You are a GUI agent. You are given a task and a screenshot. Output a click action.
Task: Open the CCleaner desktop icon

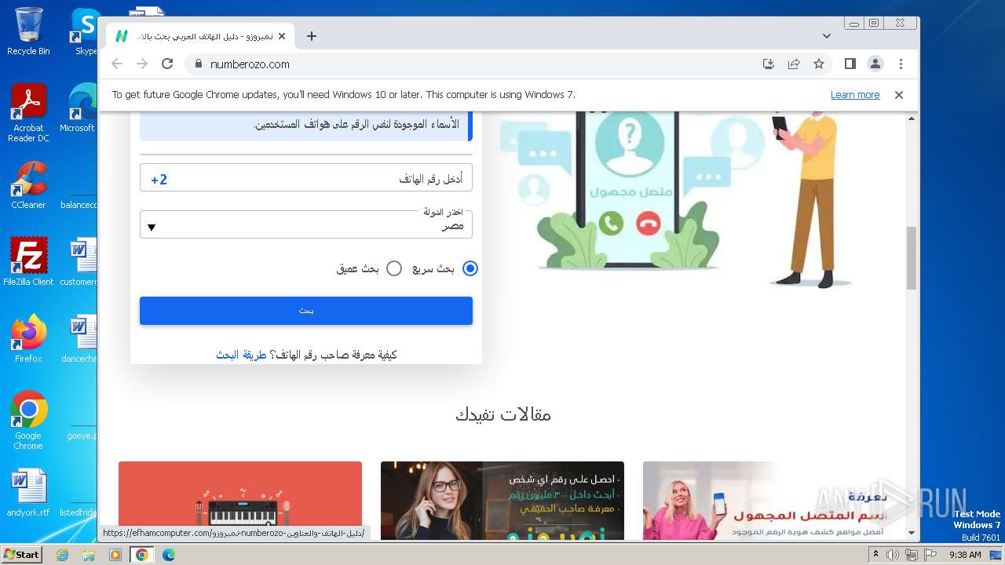click(x=28, y=185)
